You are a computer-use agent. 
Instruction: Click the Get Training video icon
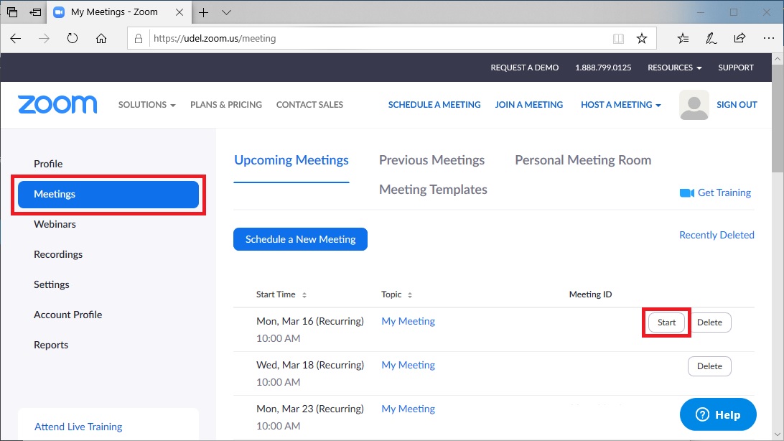click(x=687, y=193)
